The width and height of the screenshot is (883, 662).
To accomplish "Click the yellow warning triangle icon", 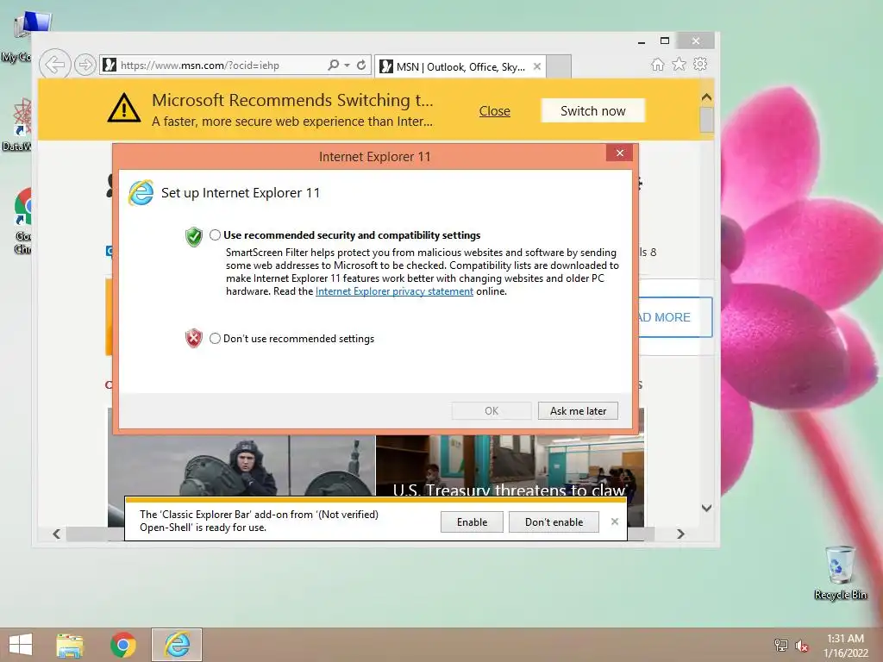I will pos(124,108).
